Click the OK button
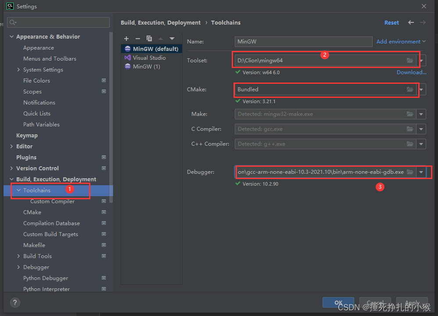Screen dimensions: 438x316 338,302
